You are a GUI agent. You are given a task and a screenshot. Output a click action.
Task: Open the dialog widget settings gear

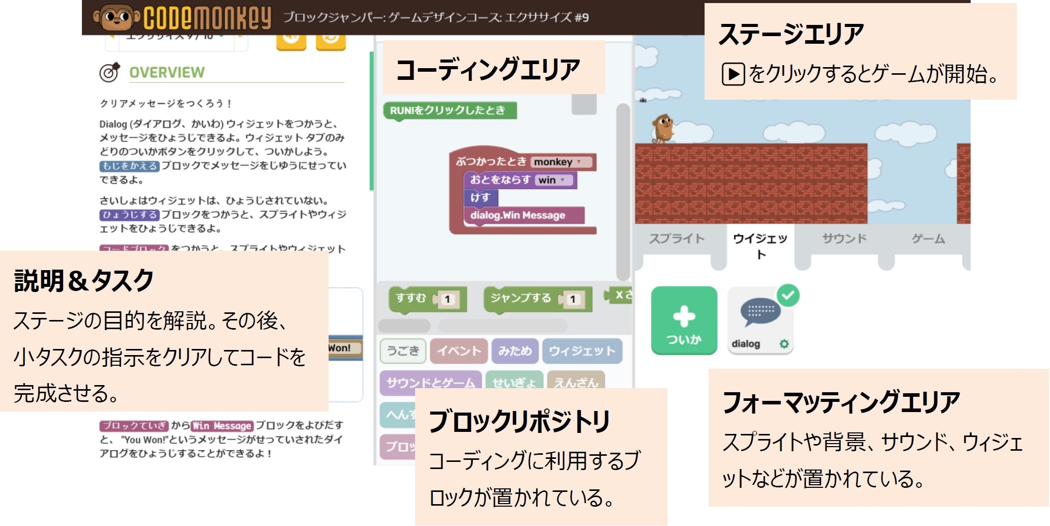point(785,344)
